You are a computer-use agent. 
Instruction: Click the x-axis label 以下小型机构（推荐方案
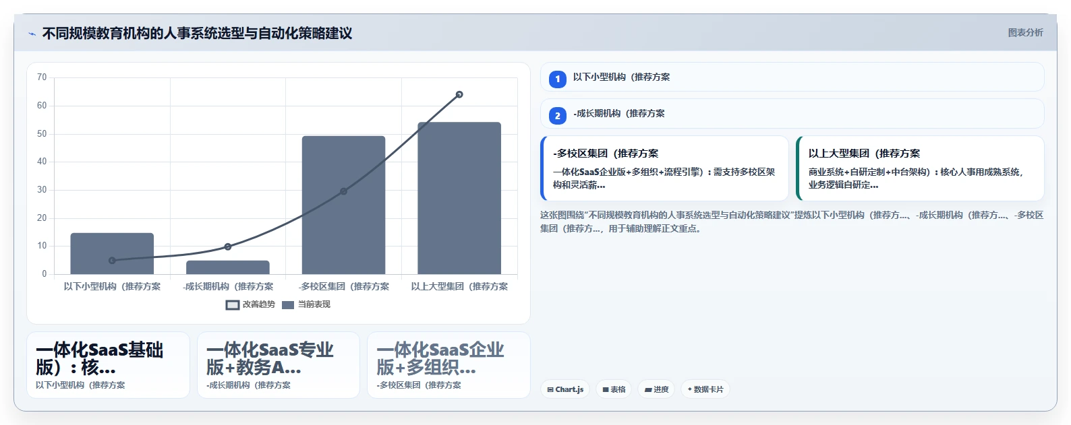(x=112, y=286)
